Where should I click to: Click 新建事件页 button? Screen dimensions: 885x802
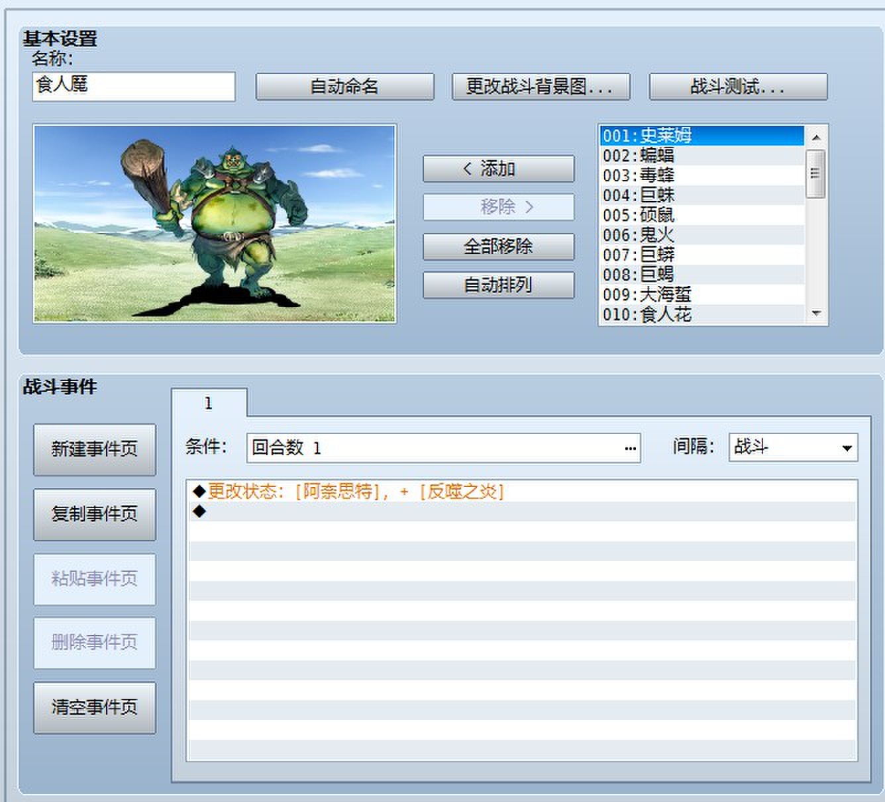pos(95,449)
